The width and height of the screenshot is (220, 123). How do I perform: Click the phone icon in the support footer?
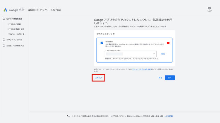coord(68,116)
